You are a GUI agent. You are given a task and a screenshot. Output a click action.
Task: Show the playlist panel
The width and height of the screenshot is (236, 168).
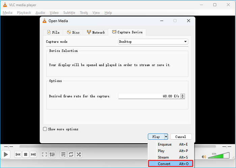point(63,155)
